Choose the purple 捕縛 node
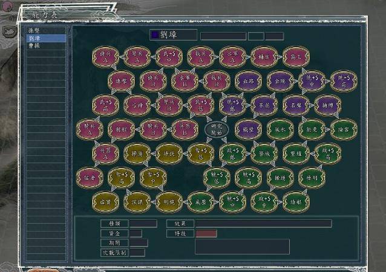 click(328, 105)
